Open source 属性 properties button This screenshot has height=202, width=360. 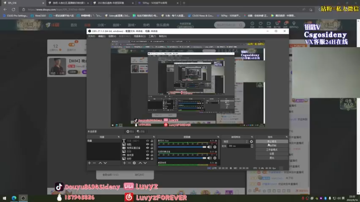pos(130,132)
